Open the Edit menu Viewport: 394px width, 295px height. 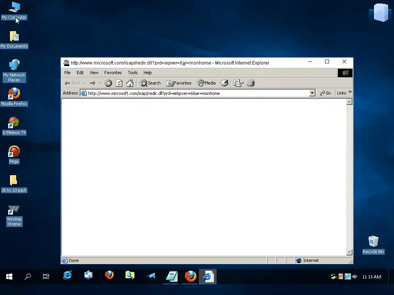[80, 73]
